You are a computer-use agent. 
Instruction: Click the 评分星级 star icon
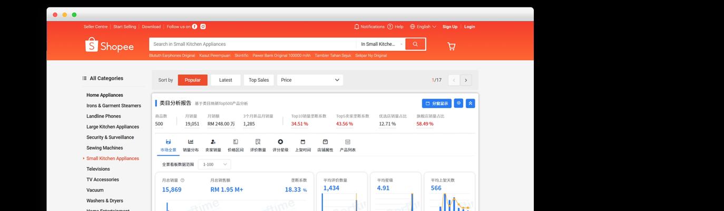[x=280, y=142]
